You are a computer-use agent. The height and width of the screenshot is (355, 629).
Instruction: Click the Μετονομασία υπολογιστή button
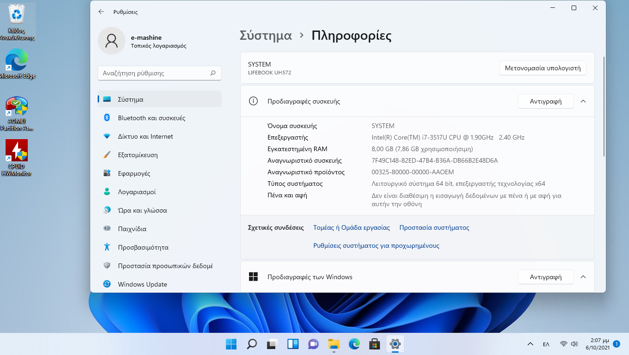pos(543,68)
